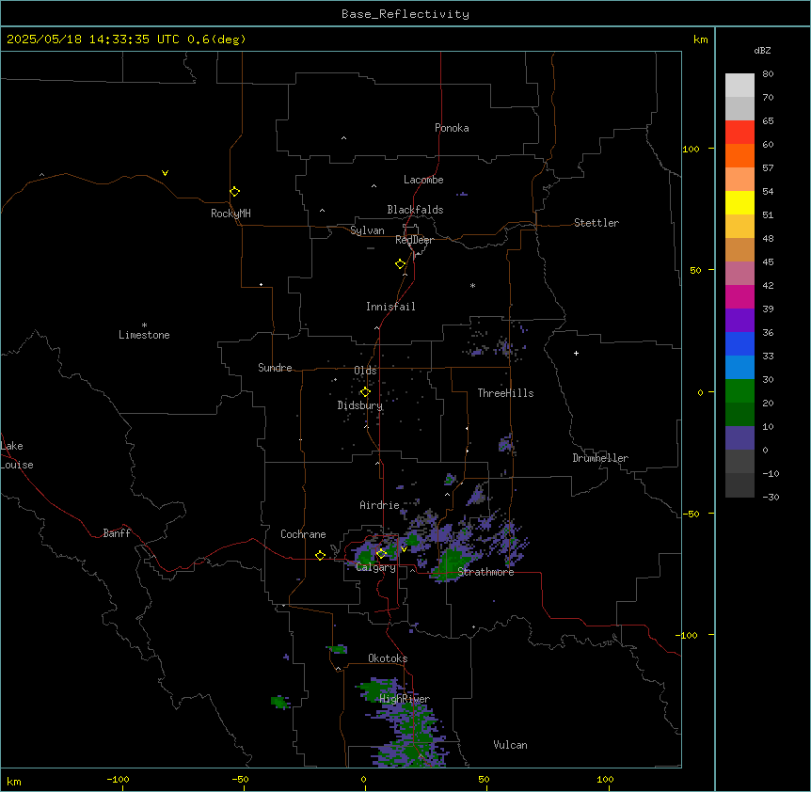
Task: Click the 36 dBZ blue legend swatch
Action: (739, 343)
